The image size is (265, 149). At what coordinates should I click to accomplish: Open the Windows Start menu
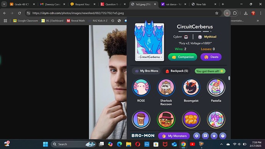[45, 144]
